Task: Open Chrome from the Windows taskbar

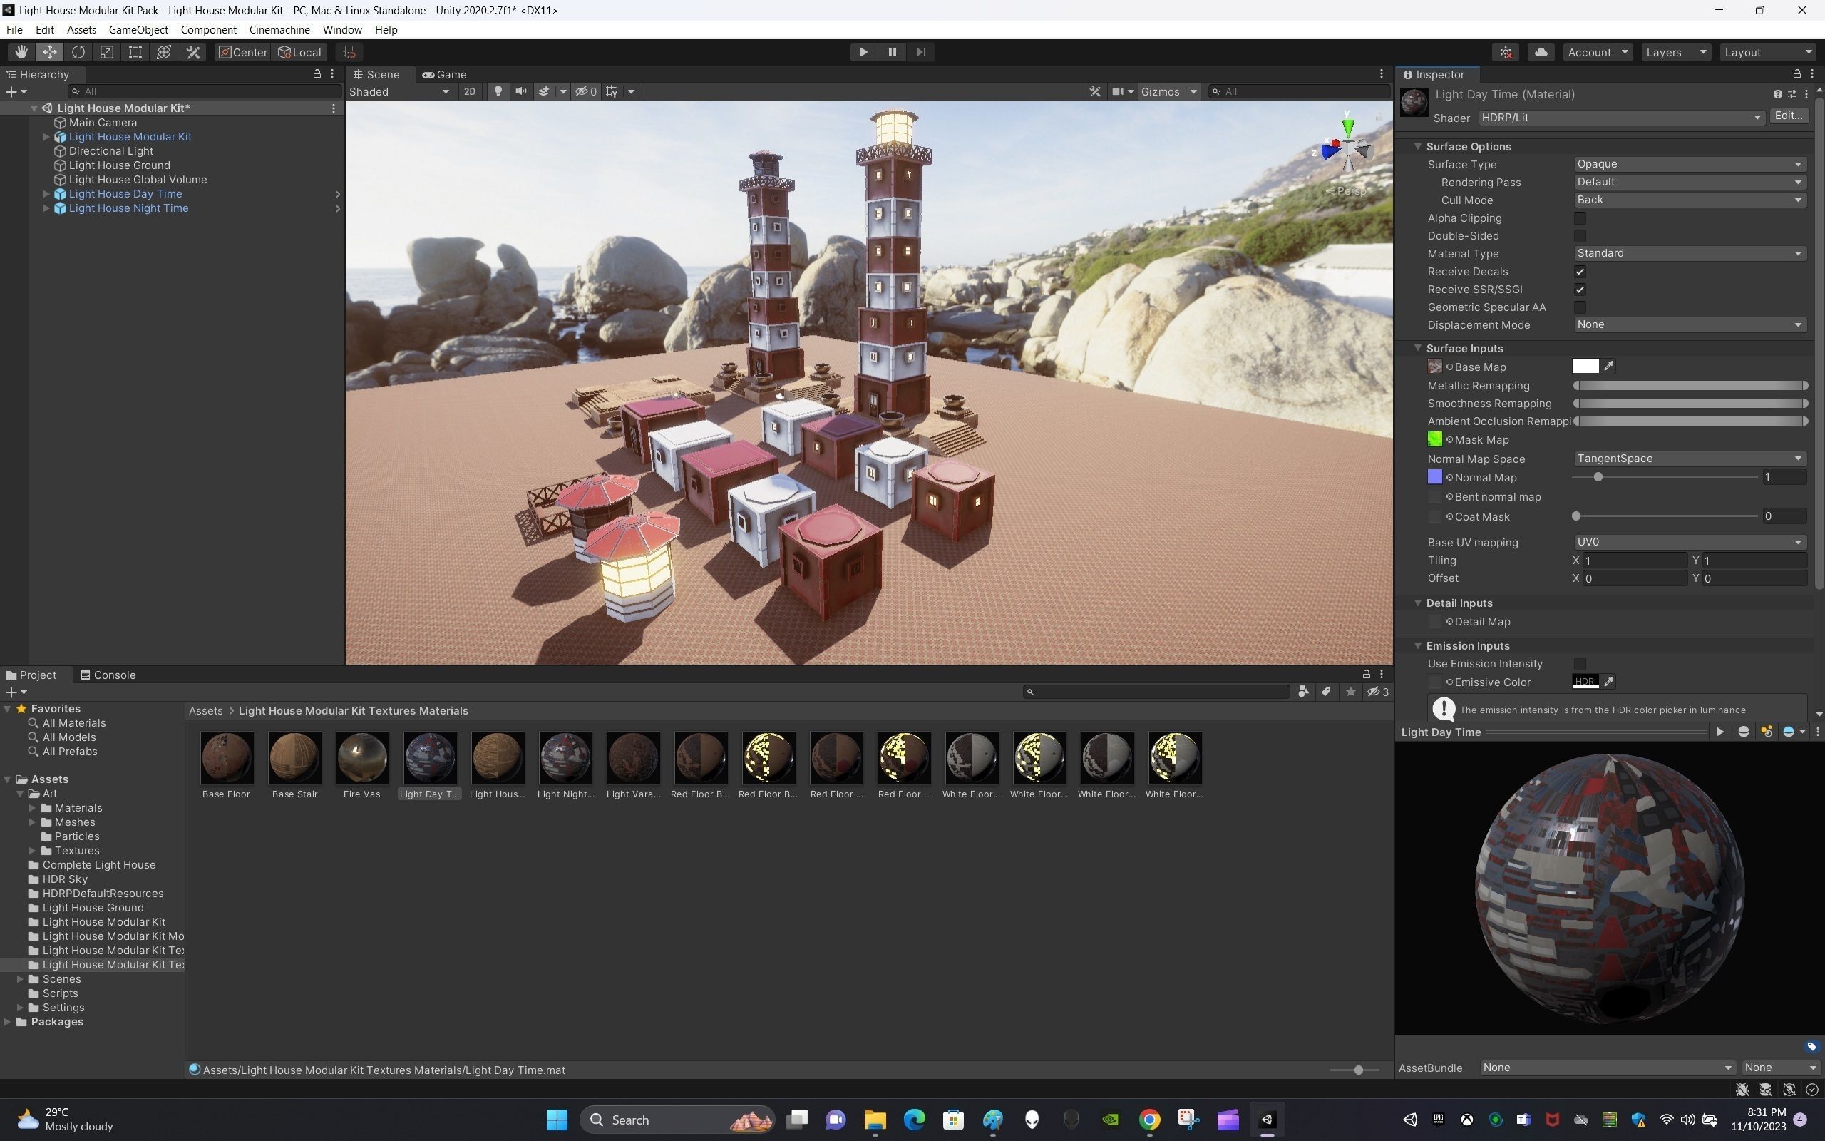Action: [1148, 1120]
